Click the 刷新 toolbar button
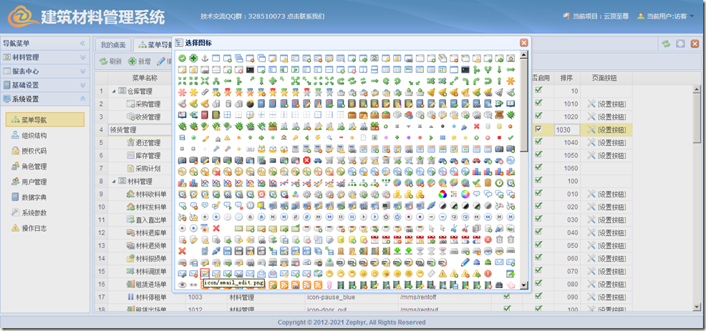The width and height of the screenshot is (706, 331). (110, 61)
